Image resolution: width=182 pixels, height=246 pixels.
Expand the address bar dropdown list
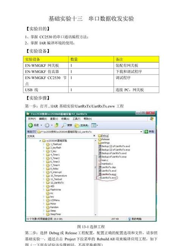pos(141,132)
